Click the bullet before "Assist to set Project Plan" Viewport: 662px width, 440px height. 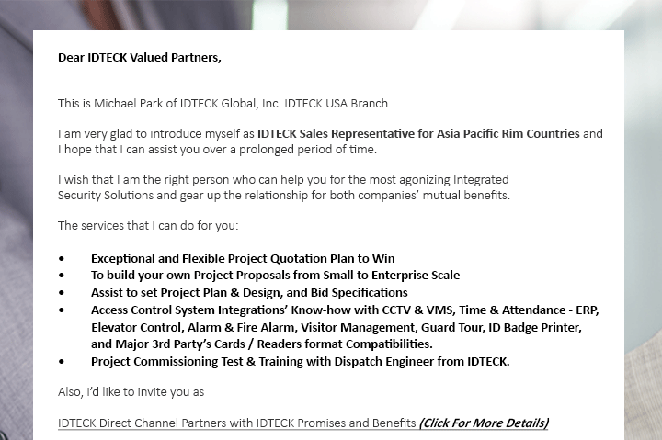[x=63, y=292]
